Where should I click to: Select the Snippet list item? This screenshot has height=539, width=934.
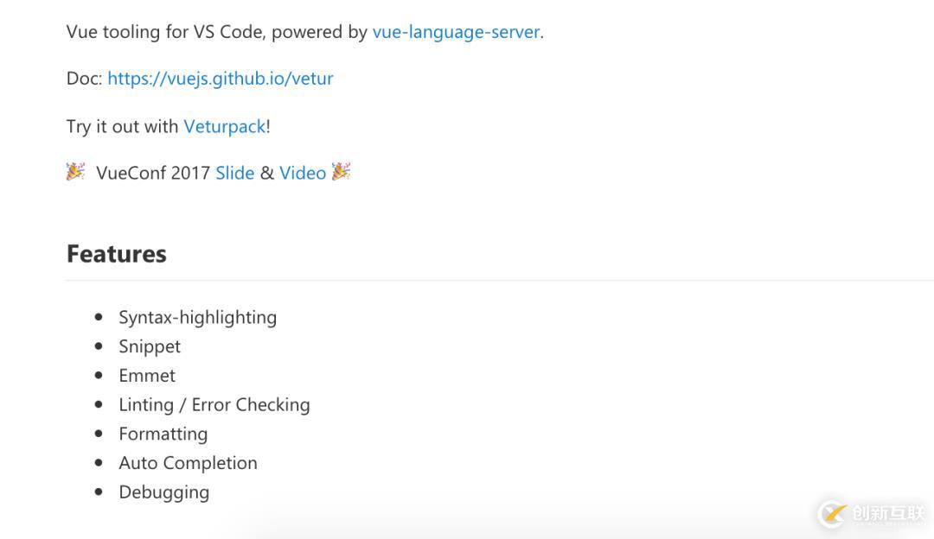coord(150,347)
